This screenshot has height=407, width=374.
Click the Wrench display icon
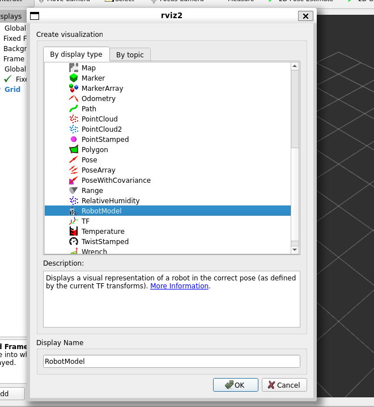[x=74, y=250]
